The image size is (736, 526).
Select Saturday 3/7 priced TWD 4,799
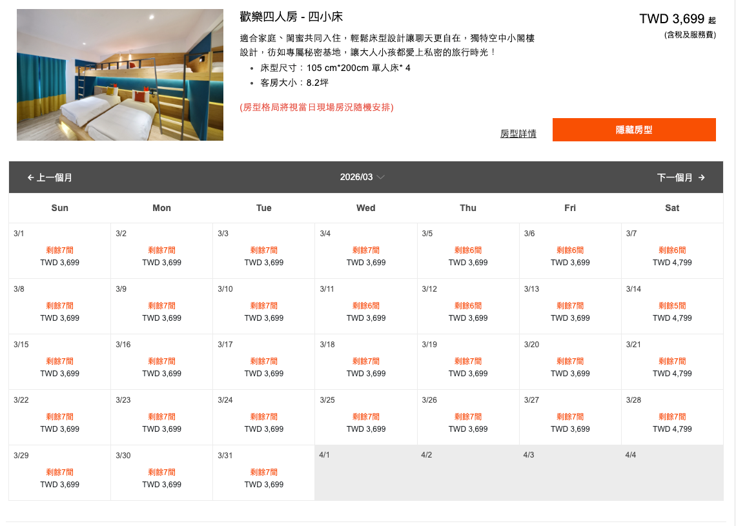(672, 251)
